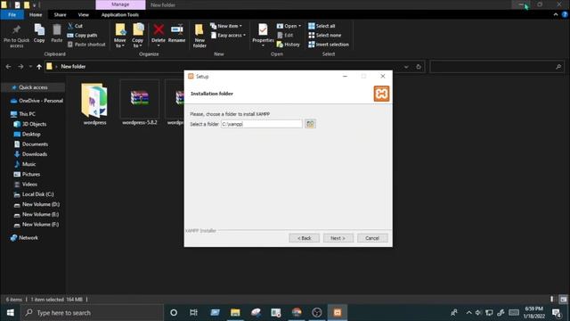The width and height of the screenshot is (570, 321).
Task: Click the XAMPP install folder path field
Action: (261, 124)
